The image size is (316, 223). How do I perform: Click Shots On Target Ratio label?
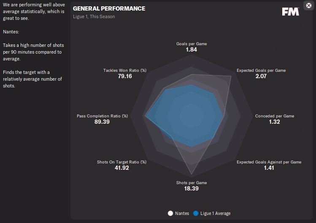click(x=122, y=162)
